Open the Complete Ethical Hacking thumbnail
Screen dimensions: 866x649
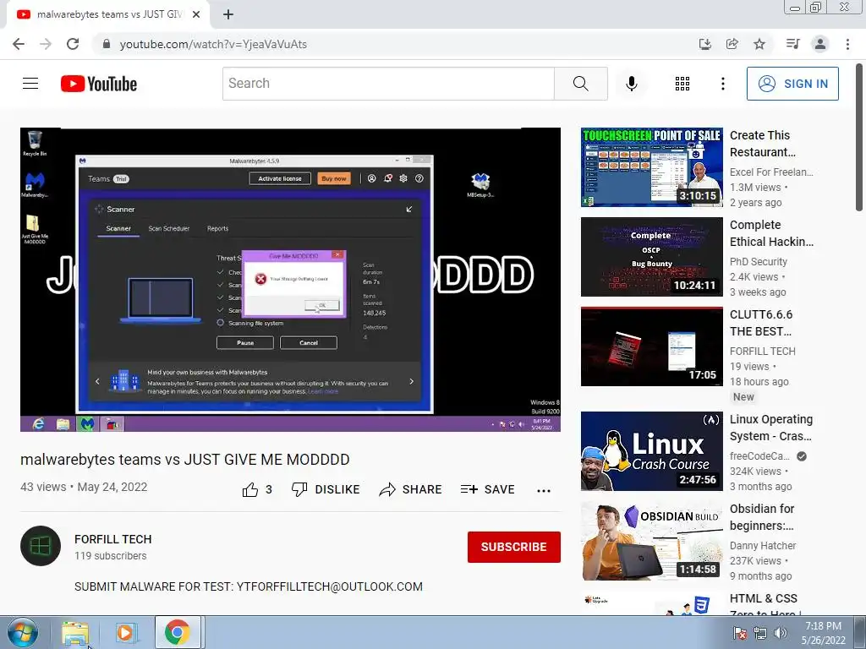click(652, 257)
